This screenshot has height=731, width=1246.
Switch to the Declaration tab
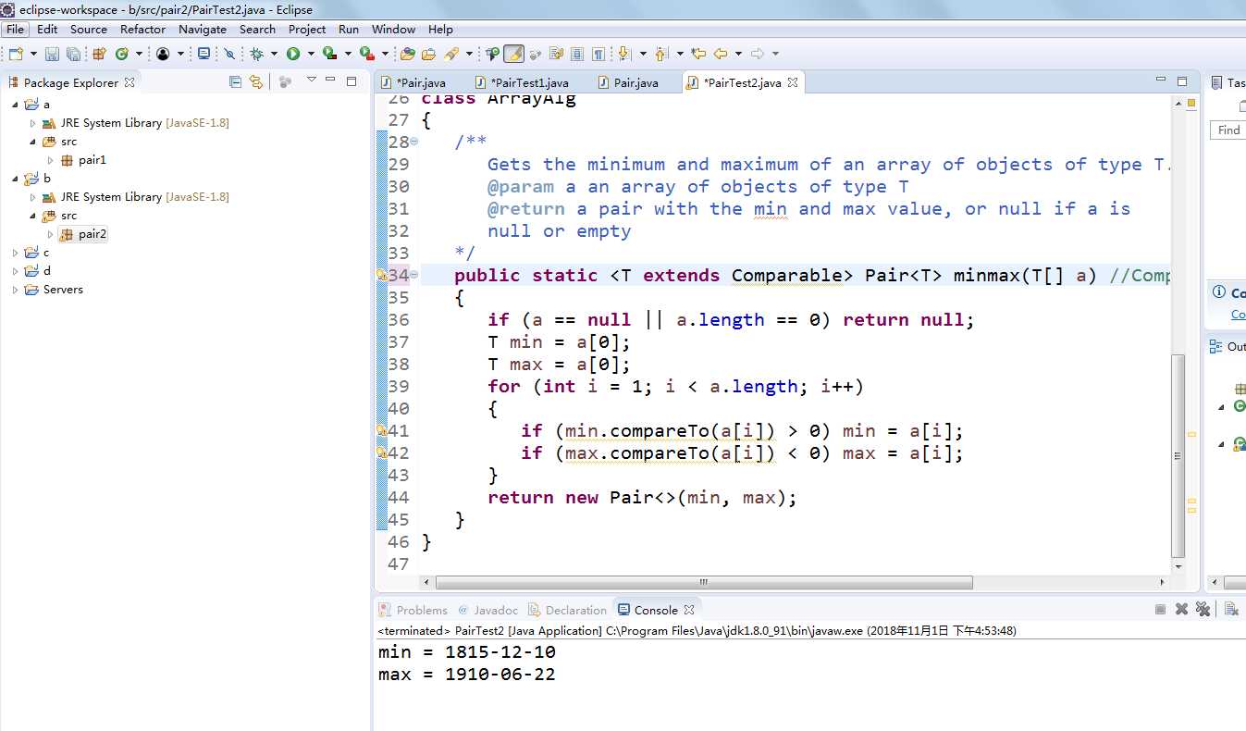(x=567, y=610)
